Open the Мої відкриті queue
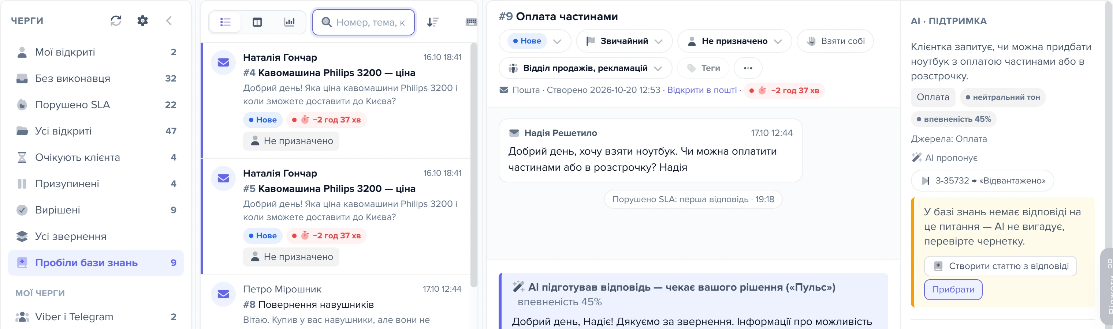 (x=96, y=52)
